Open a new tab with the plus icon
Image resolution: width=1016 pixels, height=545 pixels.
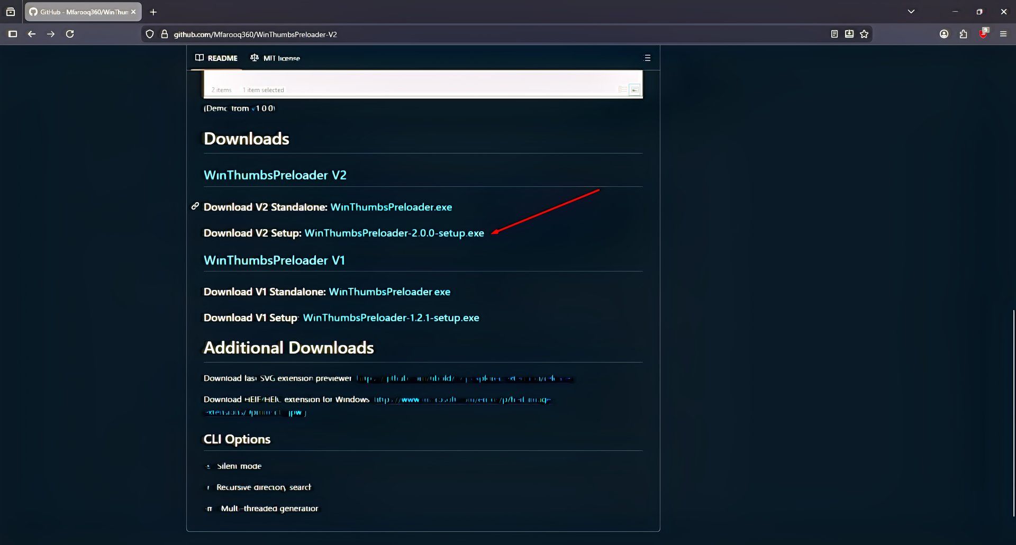[153, 12]
